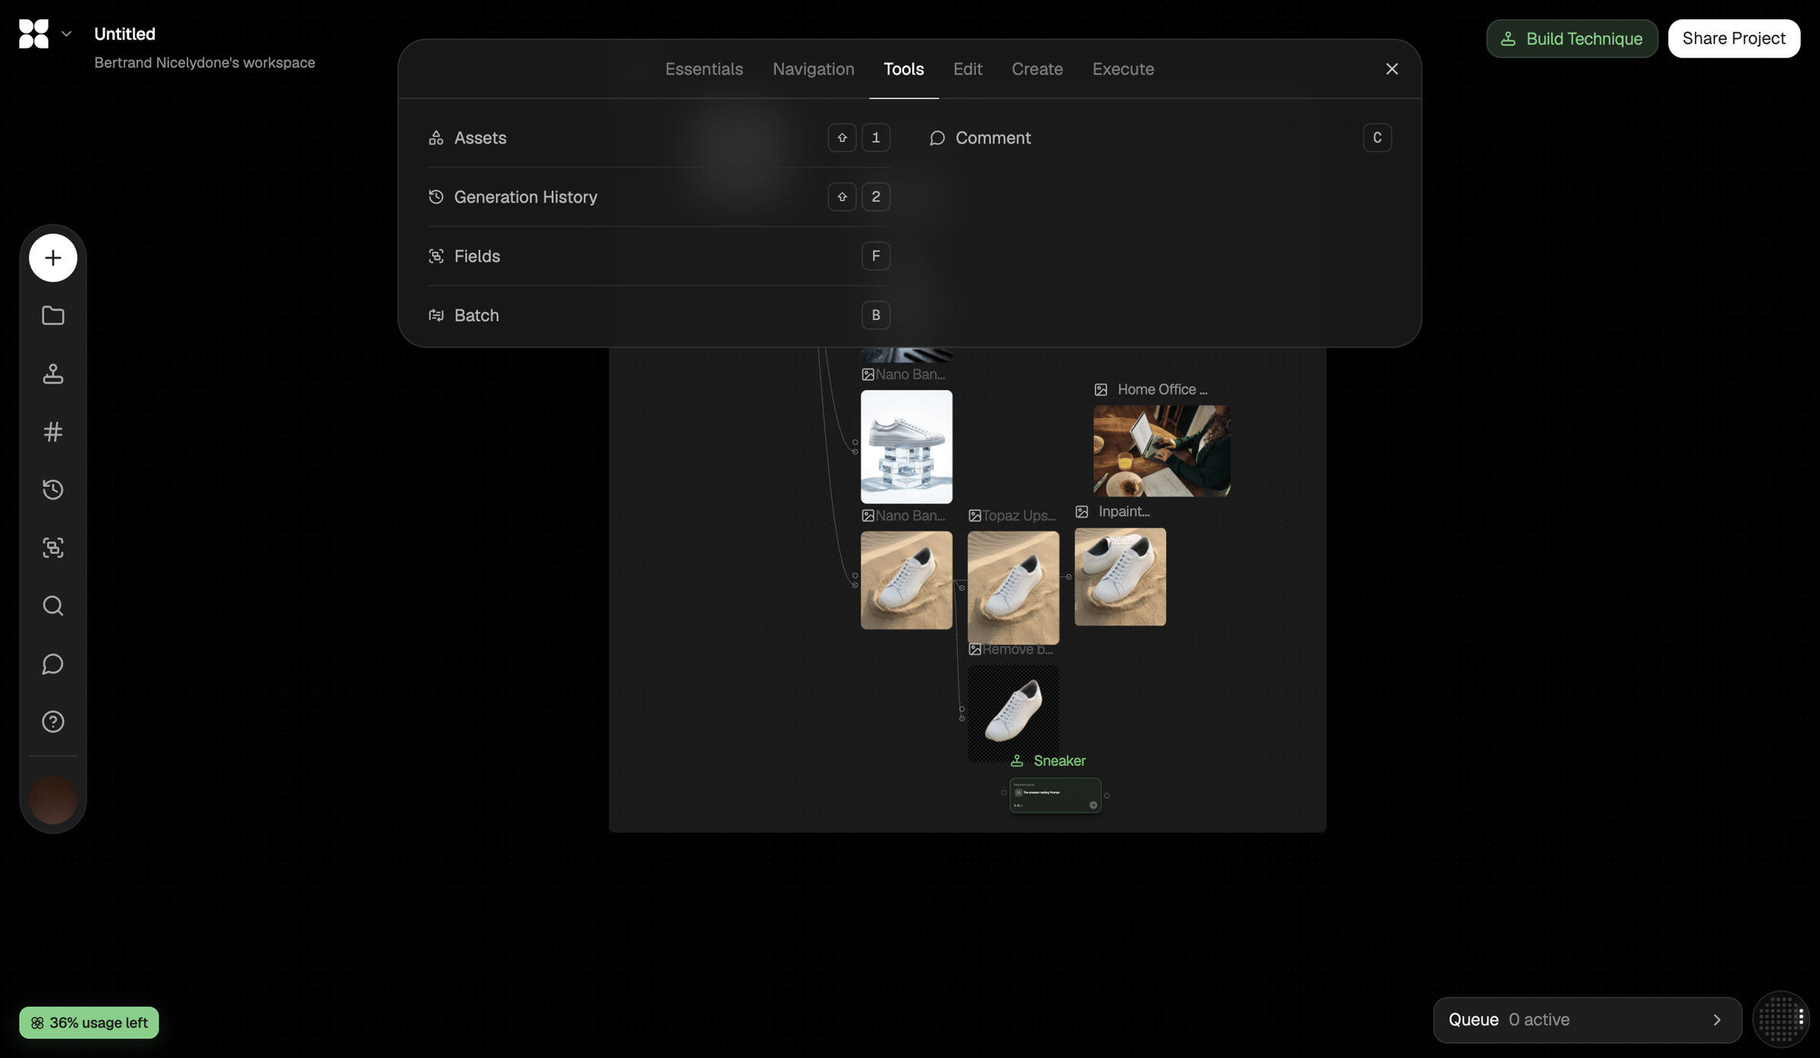Viewport: 1820px width, 1058px height.
Task: Click the fields scan icon in sidebar
Action: tap(52, 548)
